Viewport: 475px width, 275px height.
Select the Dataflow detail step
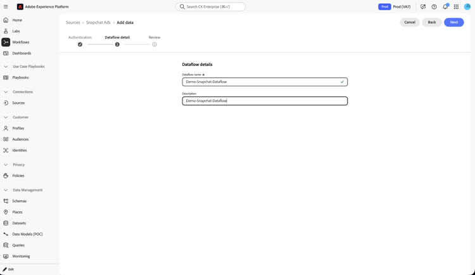[117, 37]
